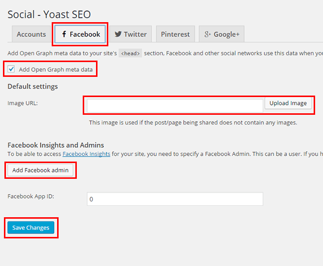The width and height of the screenshot is (323, 266).
Task: Click the 'Default settings' heading
Action: tap(33, 86)
